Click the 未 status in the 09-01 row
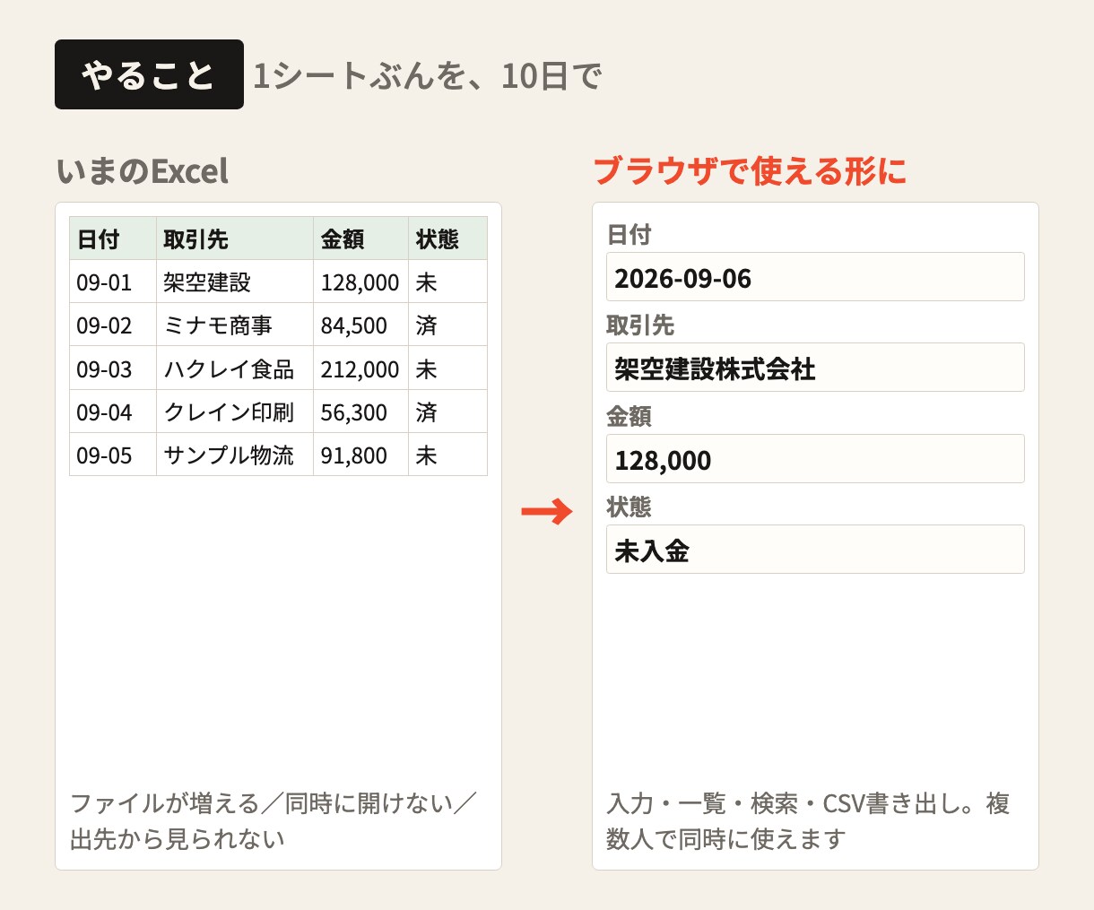 [448, 282]
